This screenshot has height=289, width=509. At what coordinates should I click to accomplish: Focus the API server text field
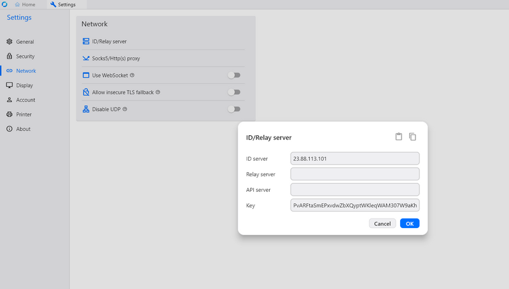pyautogui.click(x=355, y=189)
